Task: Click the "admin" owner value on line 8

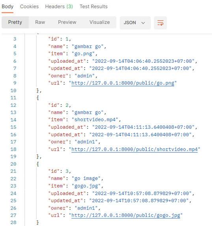Action: pos(85,76)
